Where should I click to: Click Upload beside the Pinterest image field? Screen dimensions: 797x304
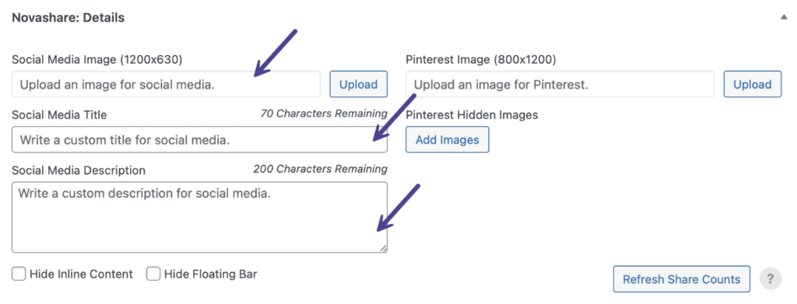coord(753,84)
